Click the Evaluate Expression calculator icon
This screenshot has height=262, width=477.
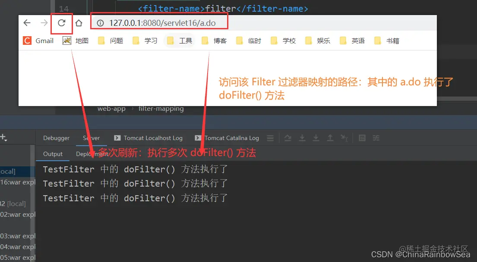362,138
